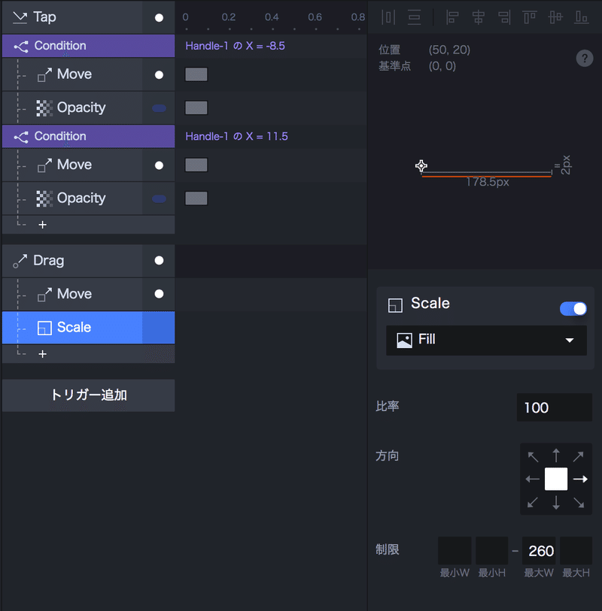Pick the left scale direction arrow
Viewport: 602px width, 611px height.
(x=533, y=479)
